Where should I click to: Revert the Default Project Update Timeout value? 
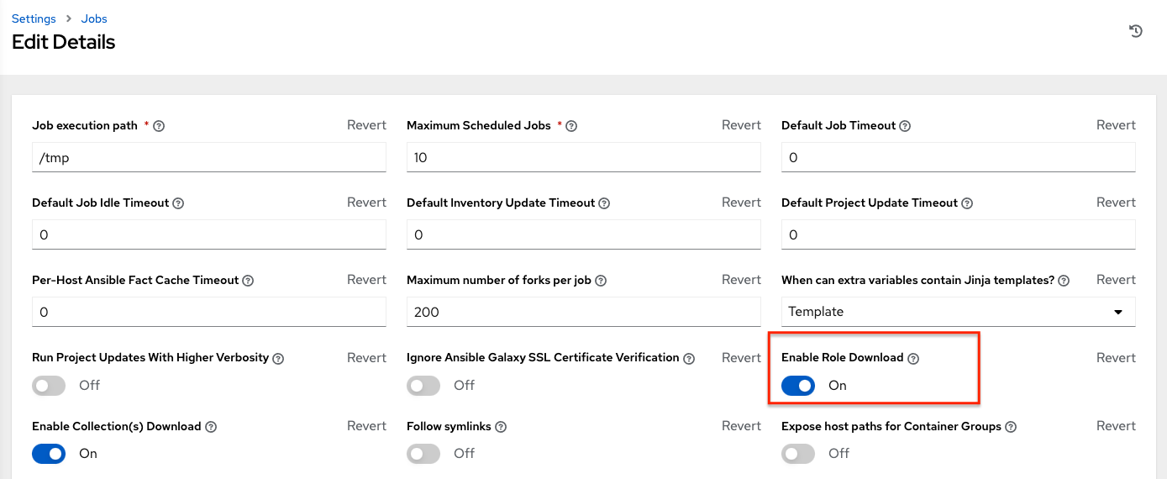[x=1116, y=203]
